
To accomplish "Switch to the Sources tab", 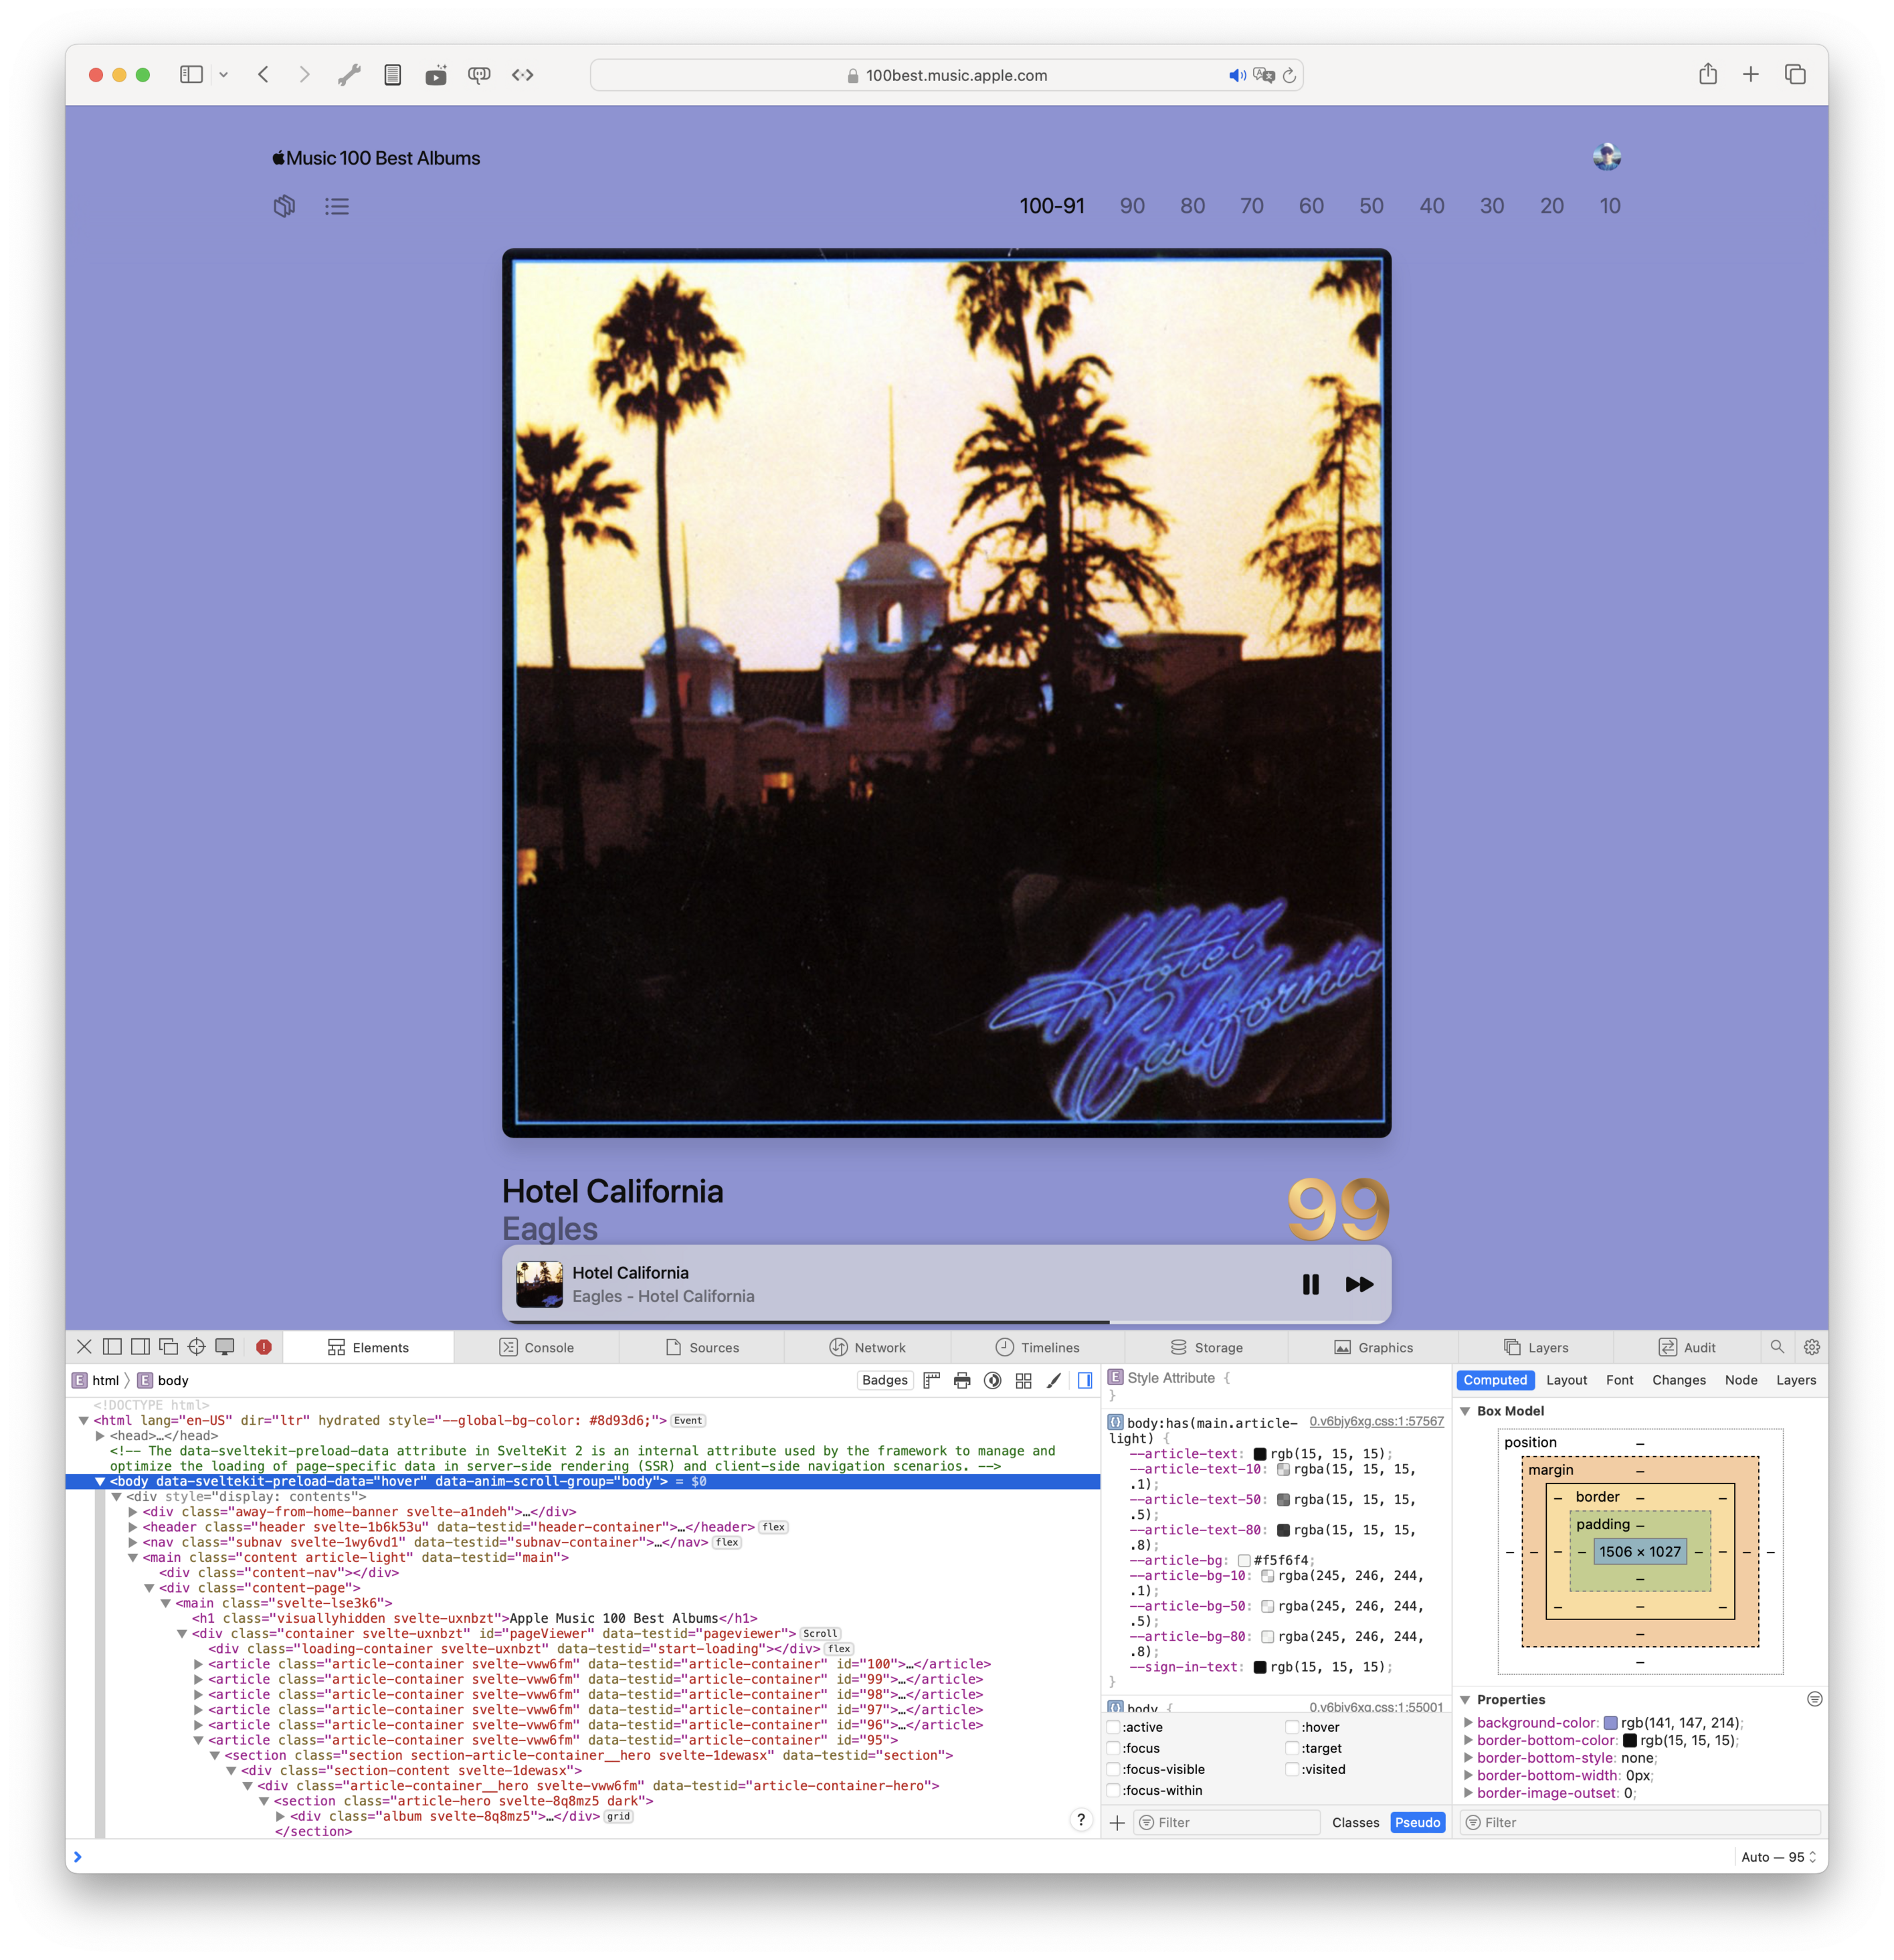I will click(x=702, y=1347).
